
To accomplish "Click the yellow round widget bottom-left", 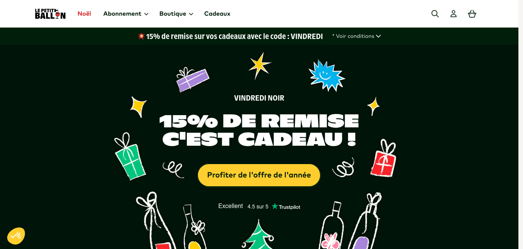I will coord(16,236).
